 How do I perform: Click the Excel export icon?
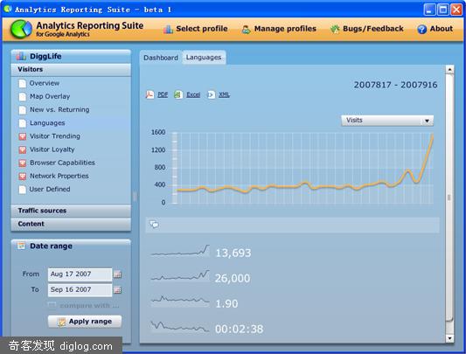point(178,94)
